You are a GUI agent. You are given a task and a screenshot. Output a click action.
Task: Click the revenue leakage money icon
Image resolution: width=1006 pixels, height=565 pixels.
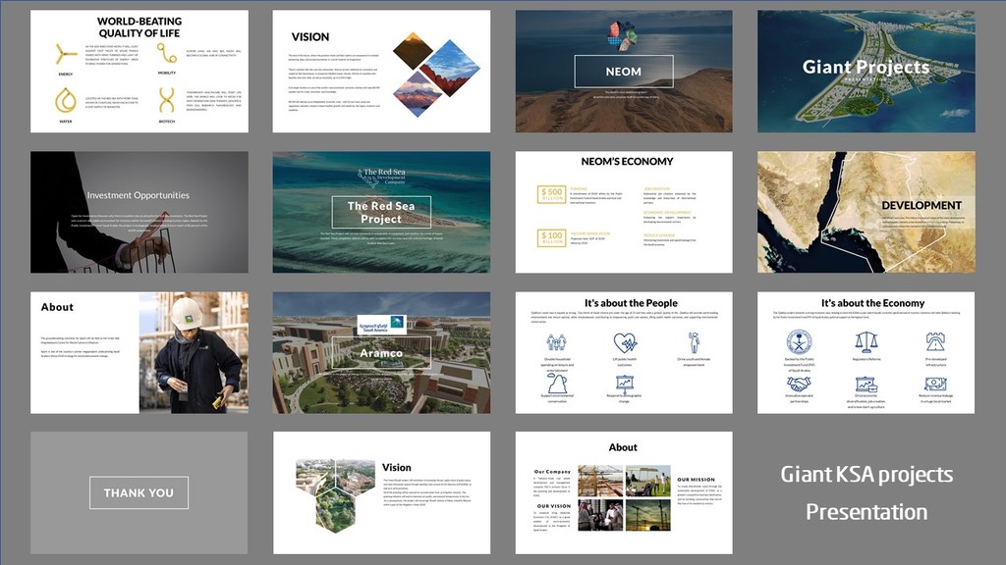[935, 384]
